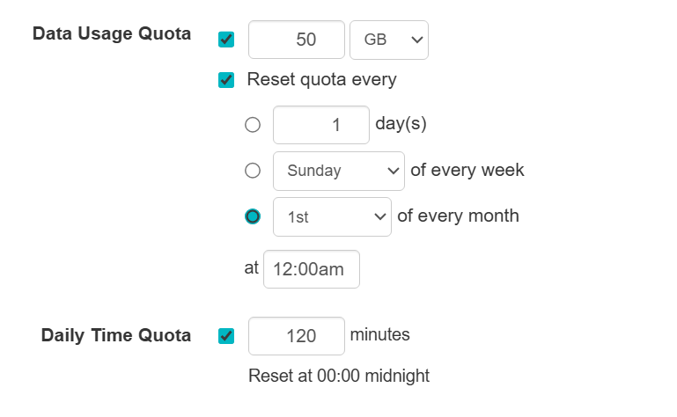Viewport: 677px width, 417px height.
Task: Click the "Reset at 00:00 midnight" note
Action: tap(339, 377)
